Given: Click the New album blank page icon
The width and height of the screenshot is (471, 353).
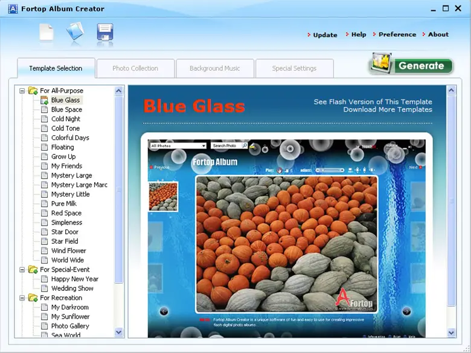Looking at the screenshot, I should (46, 32).
